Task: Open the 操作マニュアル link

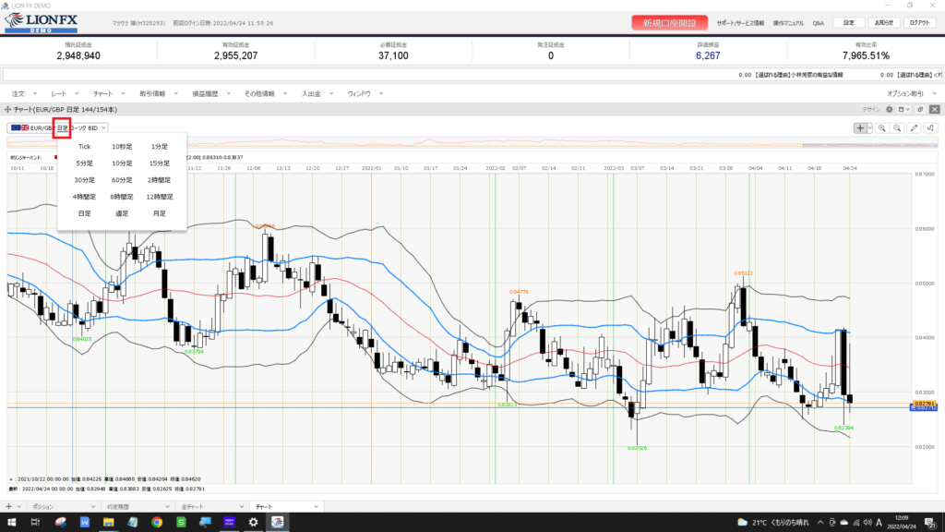Action: click(788, 23)
